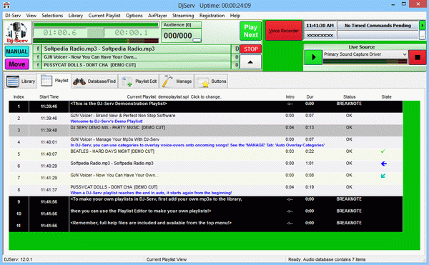Select breaknote row 11 about help files

pyautogui.click(x=205, y=226)
